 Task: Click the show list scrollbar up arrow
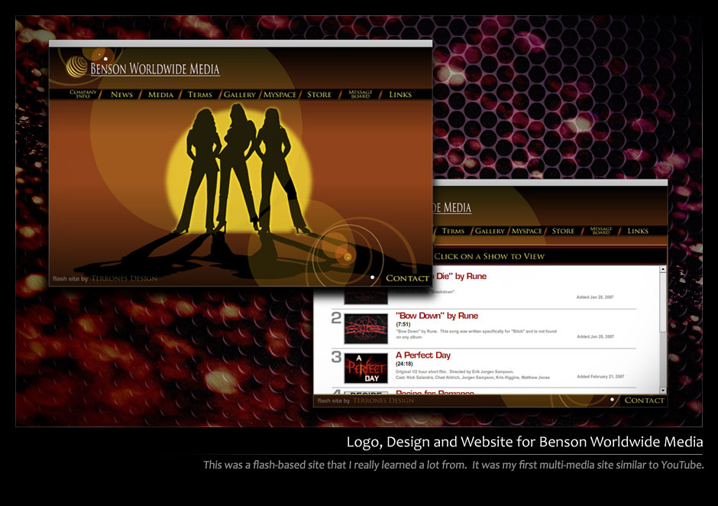click(x=662, y=270)
